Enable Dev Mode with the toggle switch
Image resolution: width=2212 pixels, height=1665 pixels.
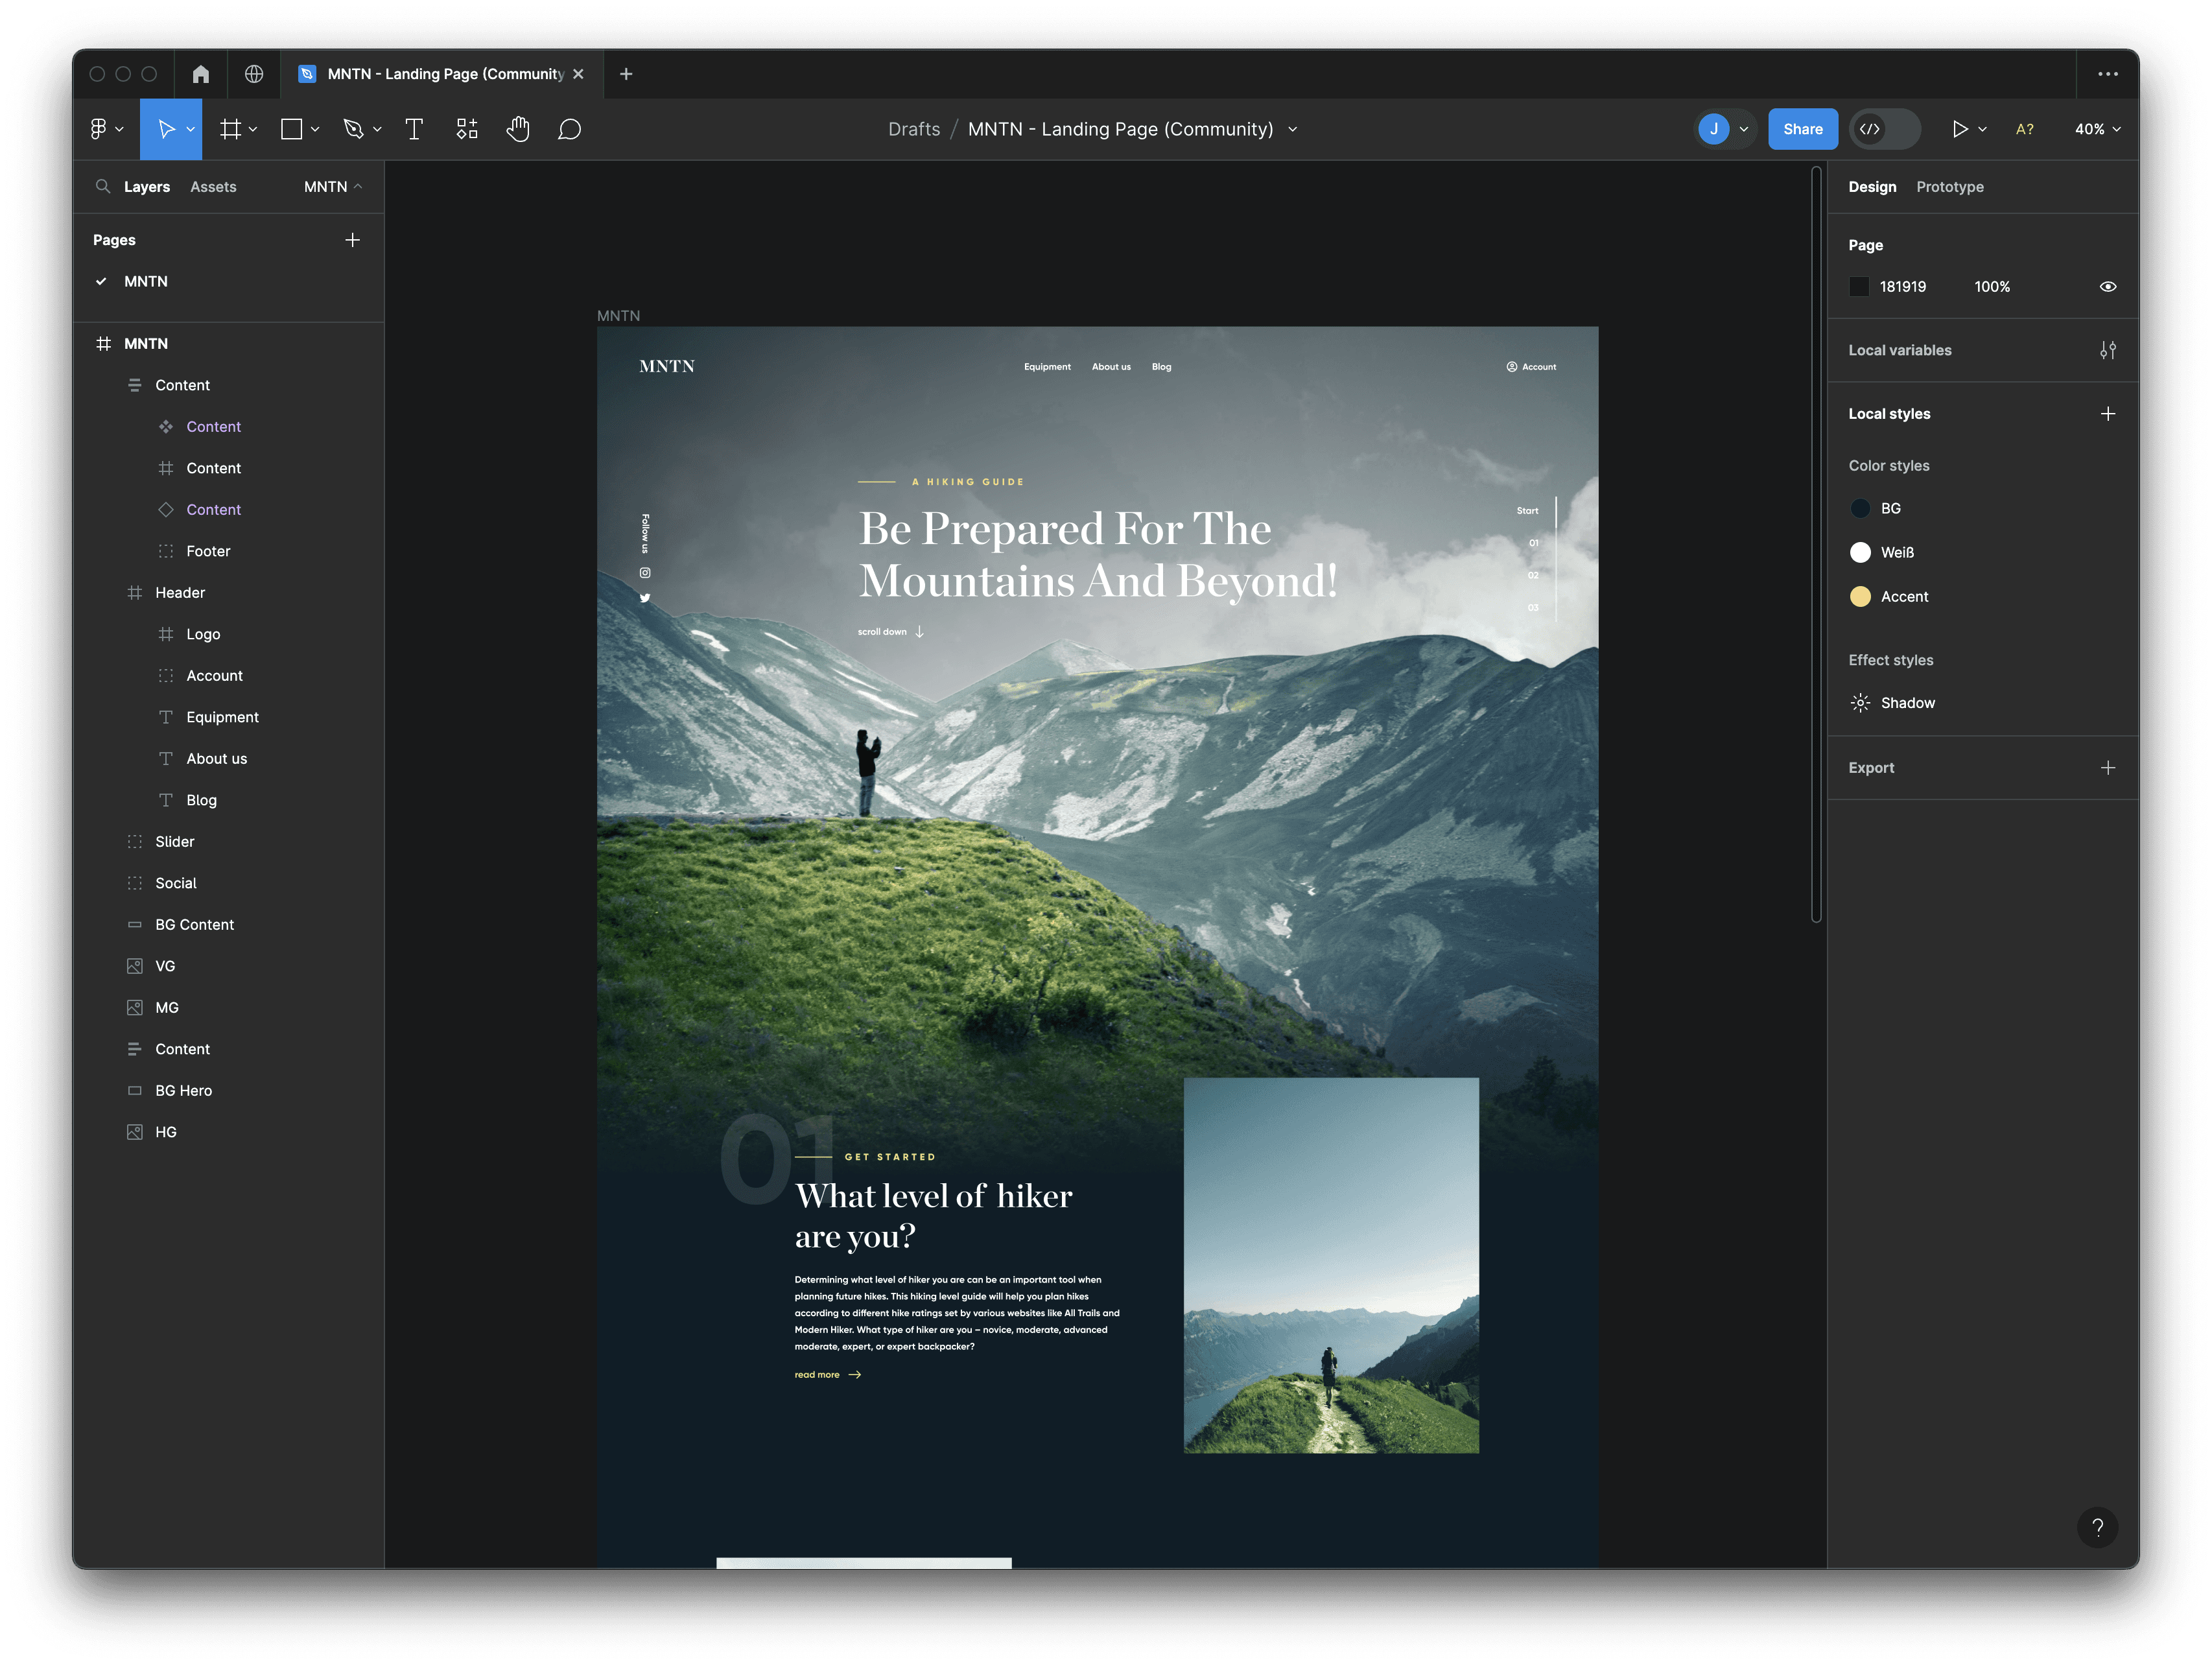(x=1884, y=128)
